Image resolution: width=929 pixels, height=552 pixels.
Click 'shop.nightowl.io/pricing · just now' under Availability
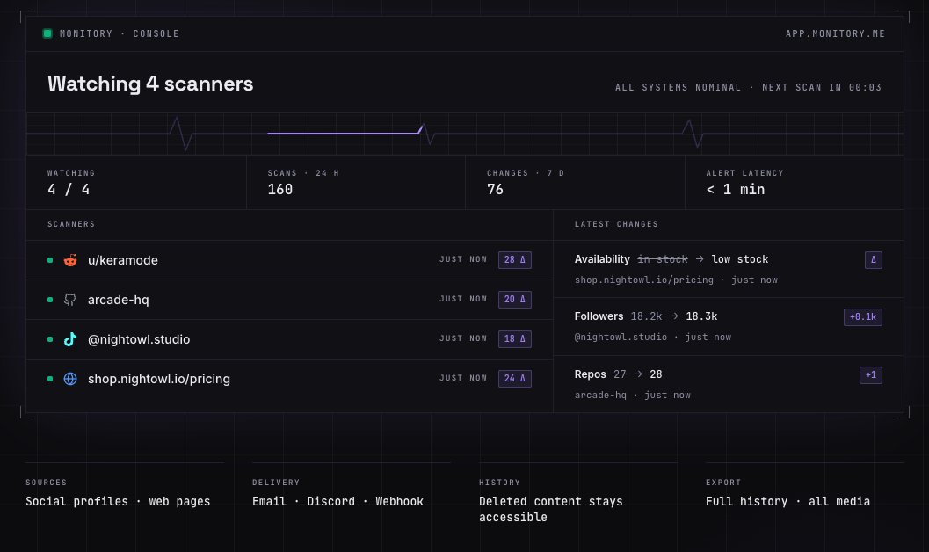pos(676,280)
